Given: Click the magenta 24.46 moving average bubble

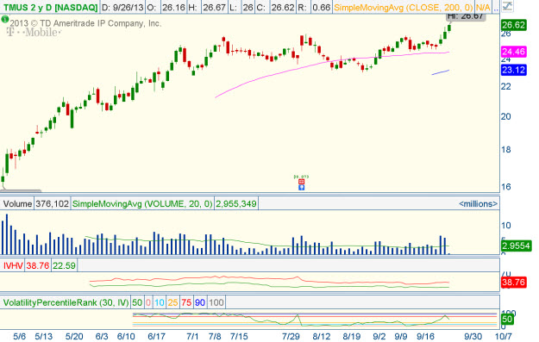Looking at the screenshot, I should (x=514, y=52).
